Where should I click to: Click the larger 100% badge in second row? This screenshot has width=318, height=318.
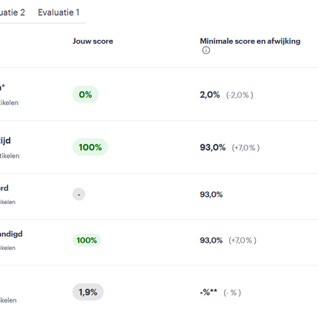pyautogui.click(x=90, y=147)
